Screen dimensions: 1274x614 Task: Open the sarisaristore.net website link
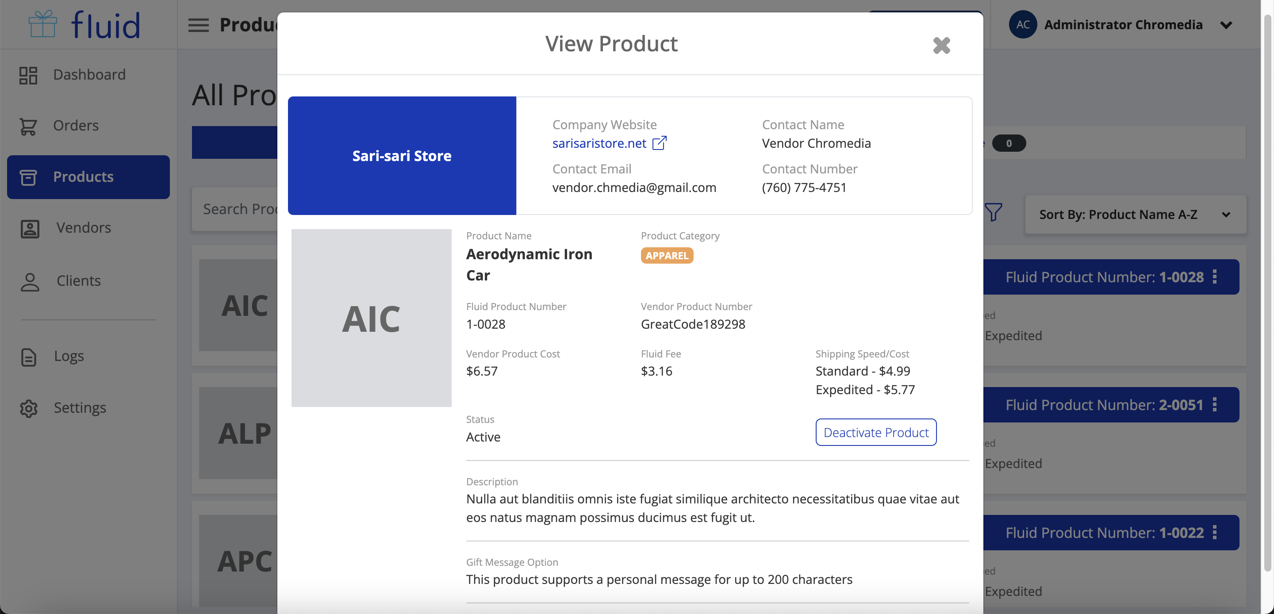coord(599,143)
